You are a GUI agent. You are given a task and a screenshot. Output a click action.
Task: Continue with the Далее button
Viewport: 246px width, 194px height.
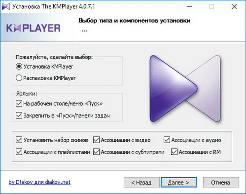click(x=178, y=182)
